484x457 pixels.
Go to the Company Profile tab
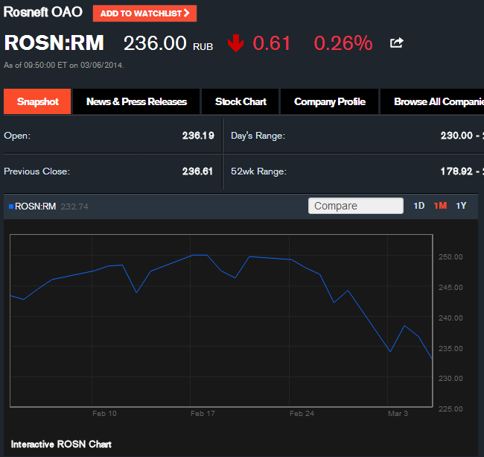[329, 101]
